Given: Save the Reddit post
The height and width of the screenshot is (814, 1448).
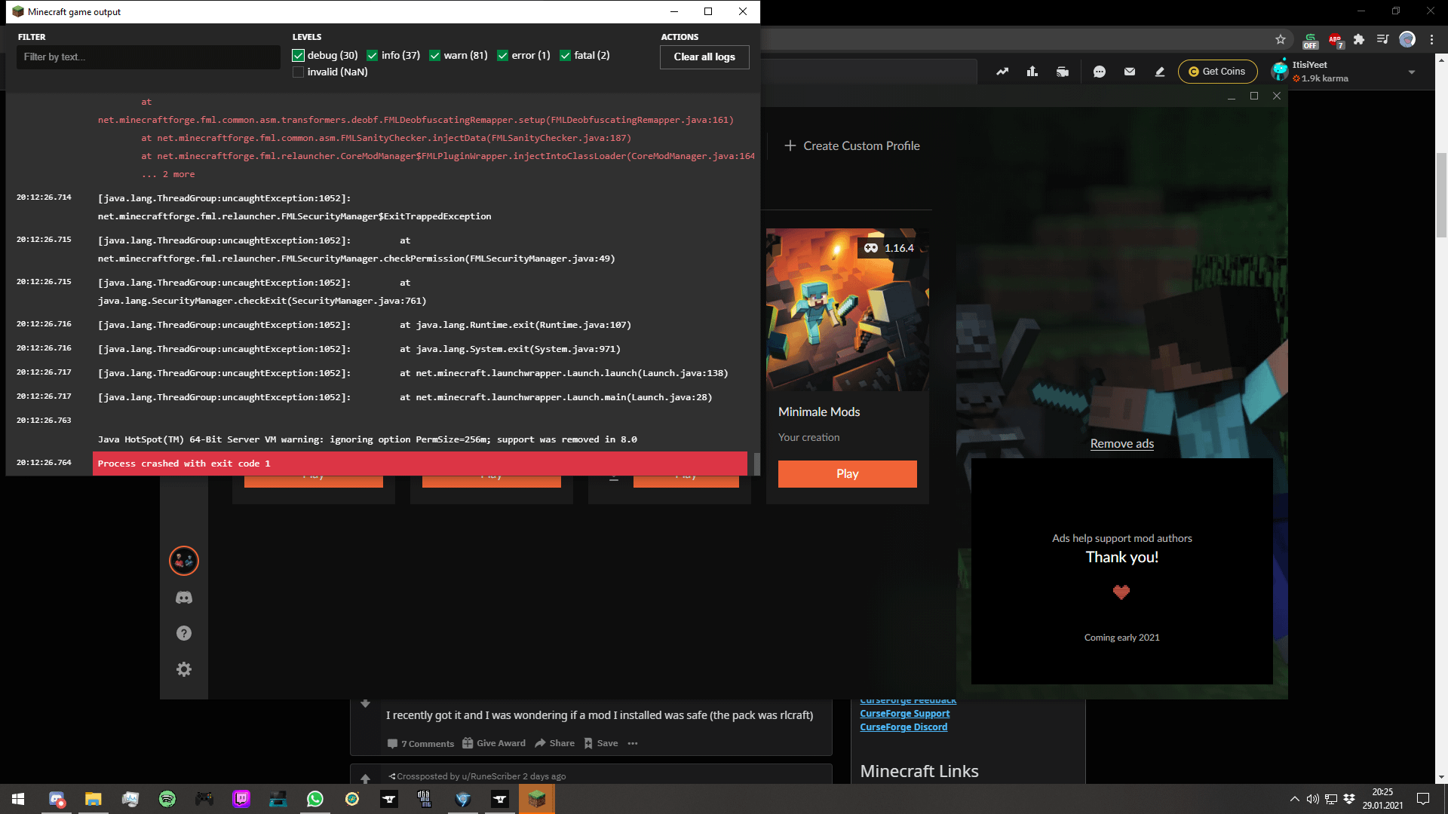Looking at the screenshot, I should [601, 743].
